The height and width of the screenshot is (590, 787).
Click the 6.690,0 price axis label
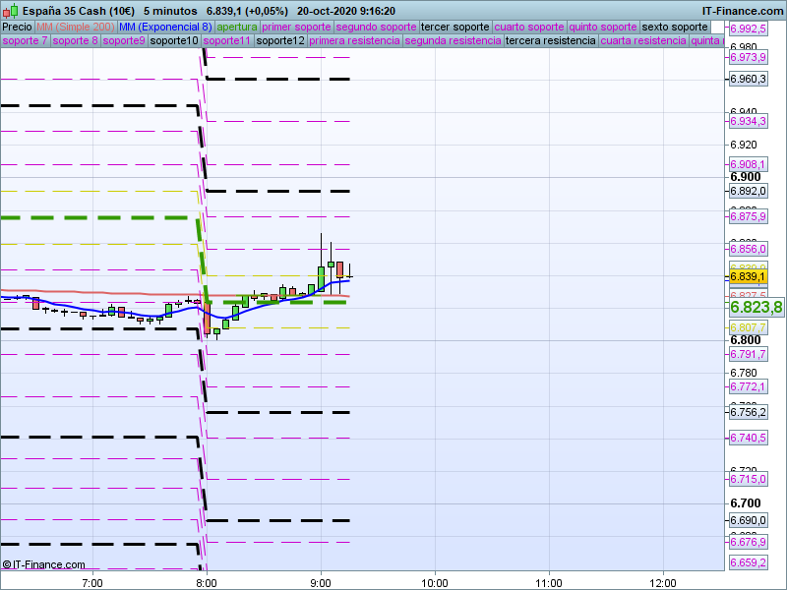[x=748, y=520]
